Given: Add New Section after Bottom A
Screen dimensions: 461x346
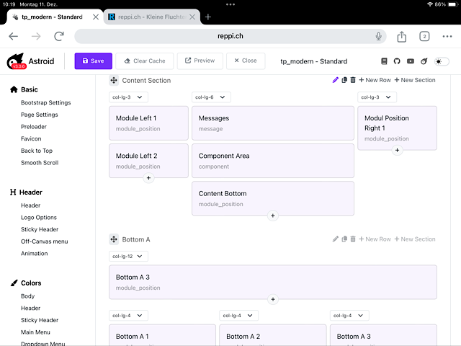Looking at the screenshot, I should (415, 239).
